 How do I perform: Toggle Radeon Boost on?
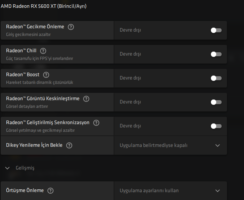pyautogui.click(x=216, y=78)
